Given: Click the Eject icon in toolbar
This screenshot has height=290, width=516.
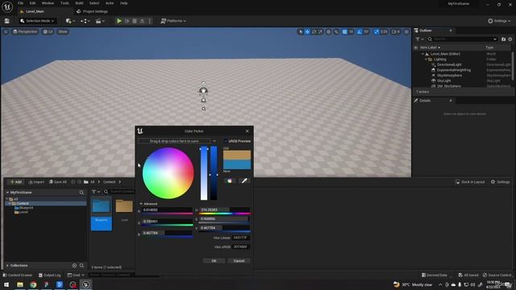Looking at the screenshot, I should click(142, 21).
